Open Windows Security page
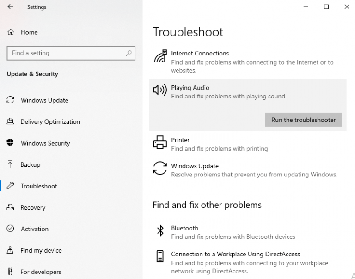Screen dimensions: 355x279 tap(45, 143)
